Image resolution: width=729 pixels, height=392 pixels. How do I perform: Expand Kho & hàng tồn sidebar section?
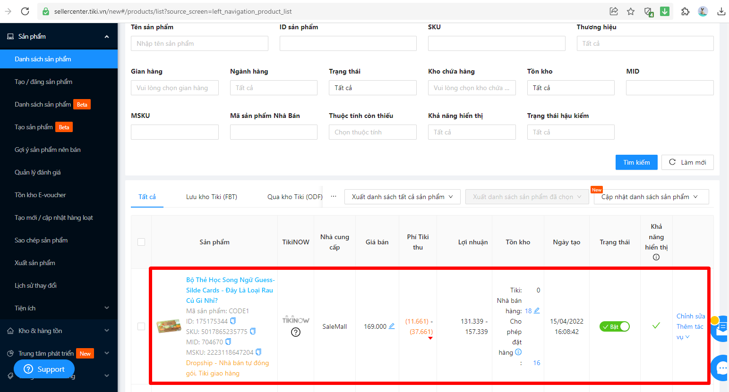point(59,331)
